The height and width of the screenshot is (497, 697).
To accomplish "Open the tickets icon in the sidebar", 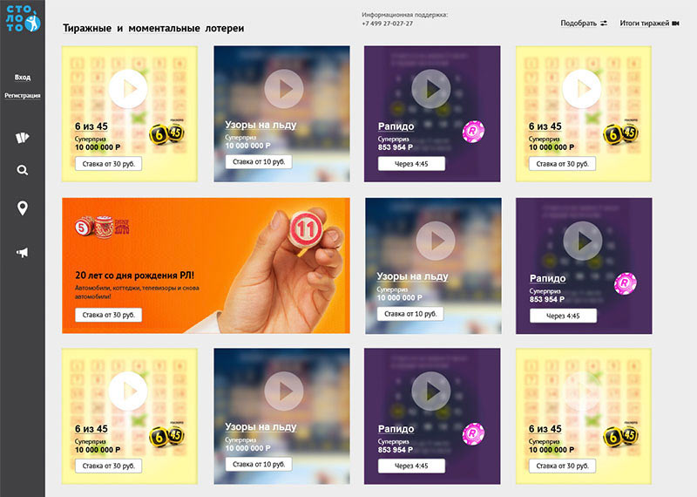I will [23, 138].
